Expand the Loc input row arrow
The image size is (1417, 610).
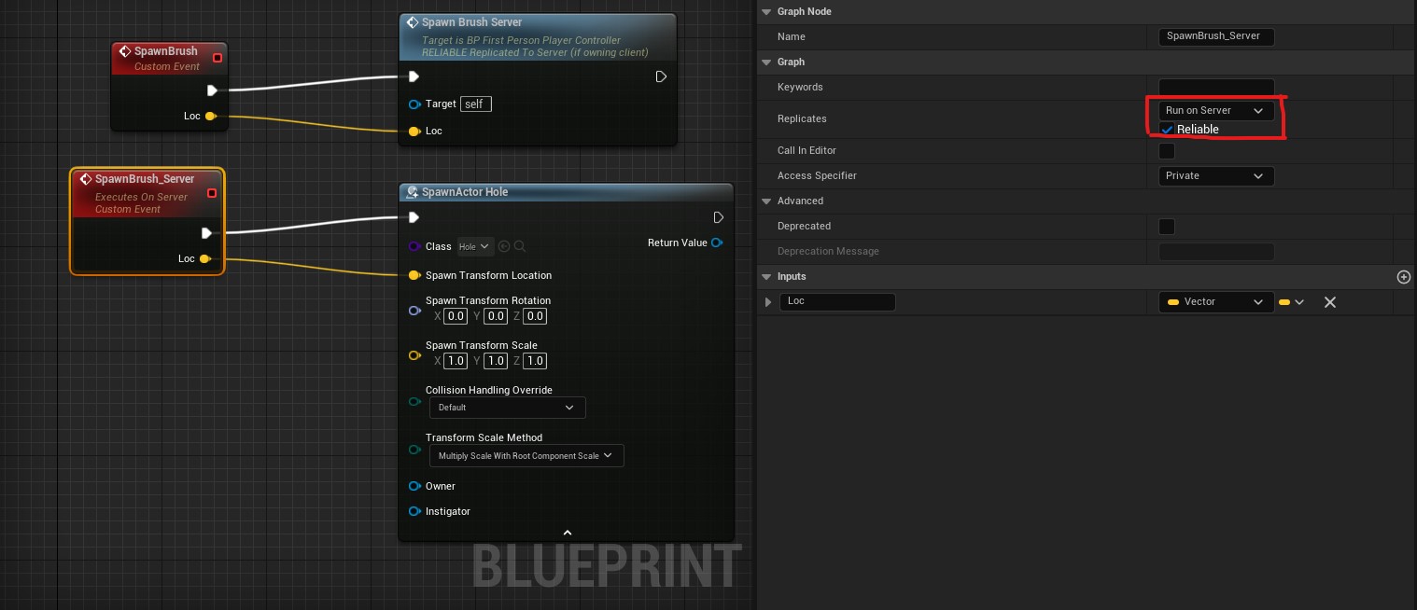768,302
